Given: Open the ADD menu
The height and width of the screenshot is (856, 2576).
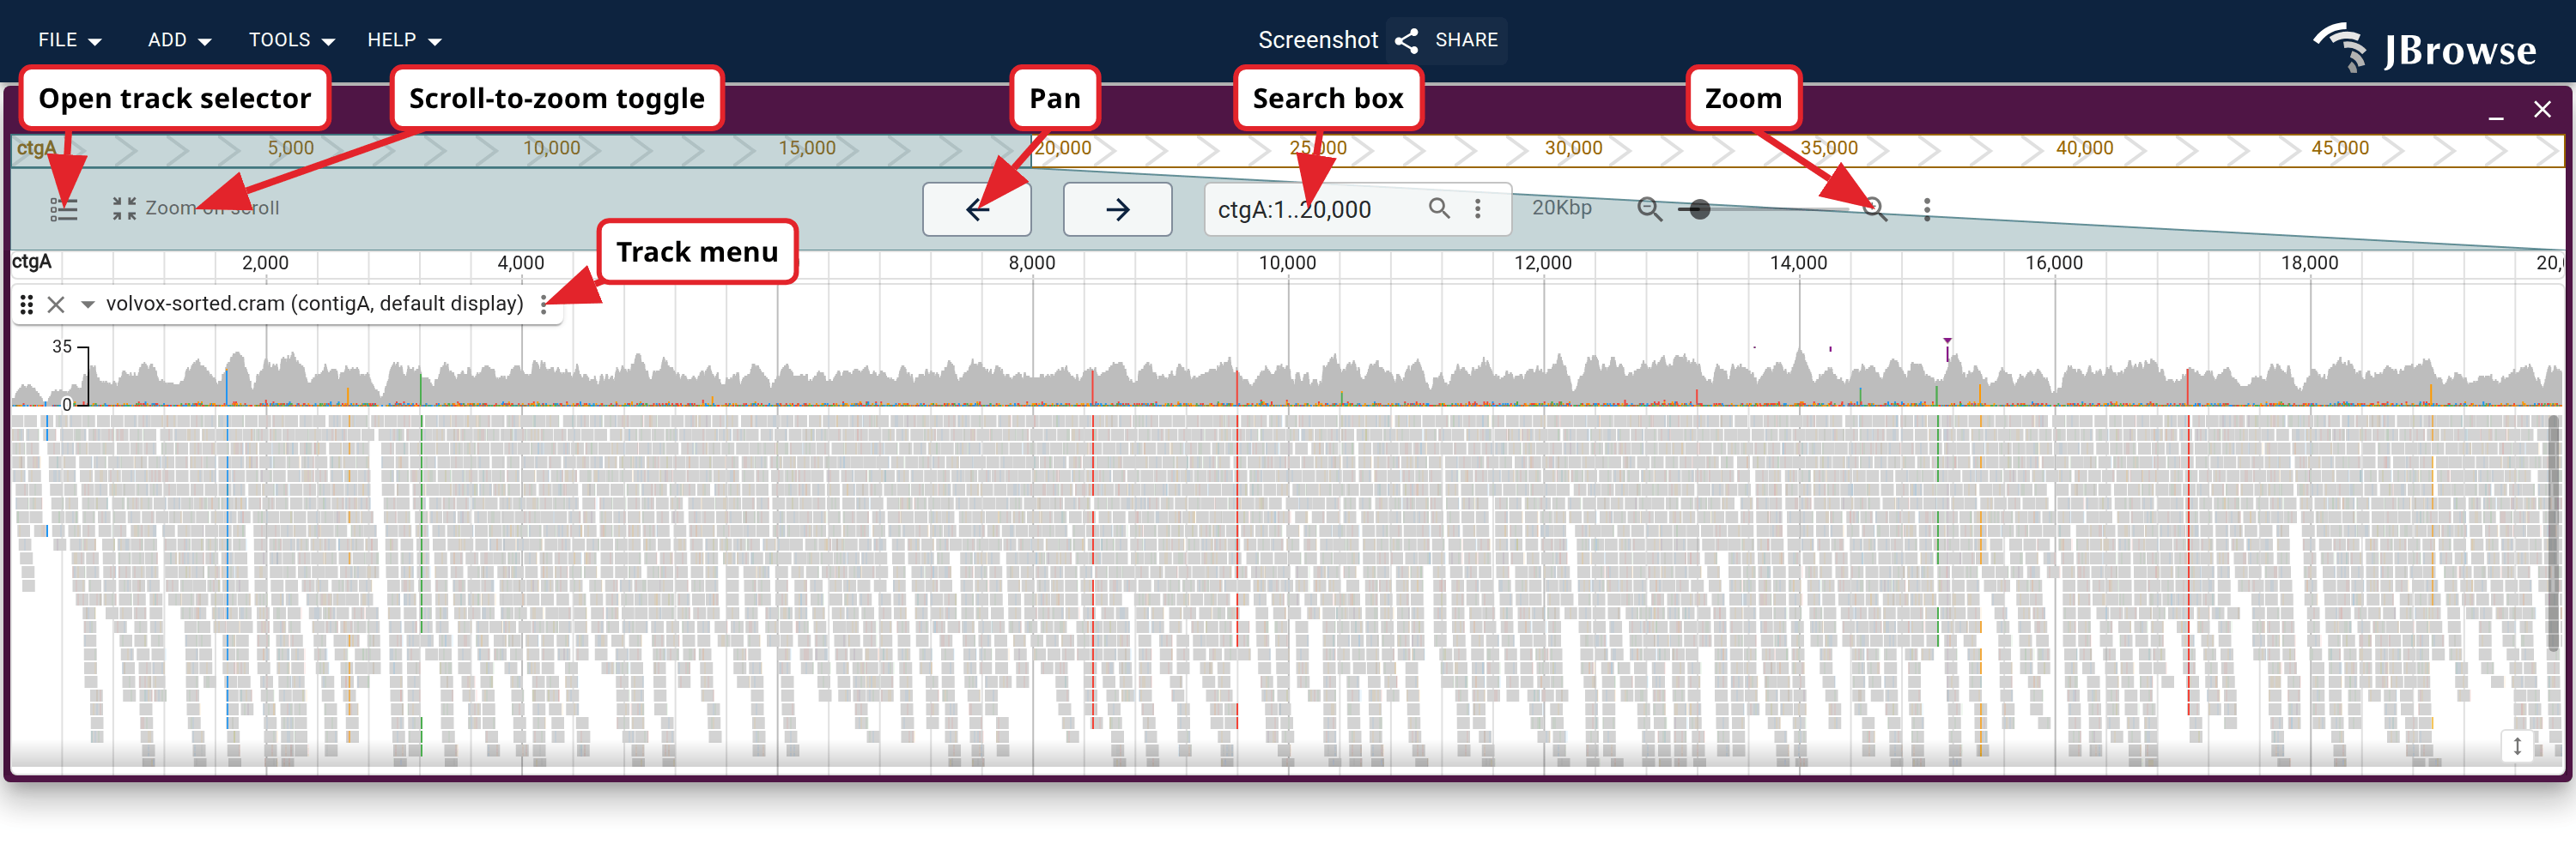Looking at the screenshot, I should (x=179, y=40).
